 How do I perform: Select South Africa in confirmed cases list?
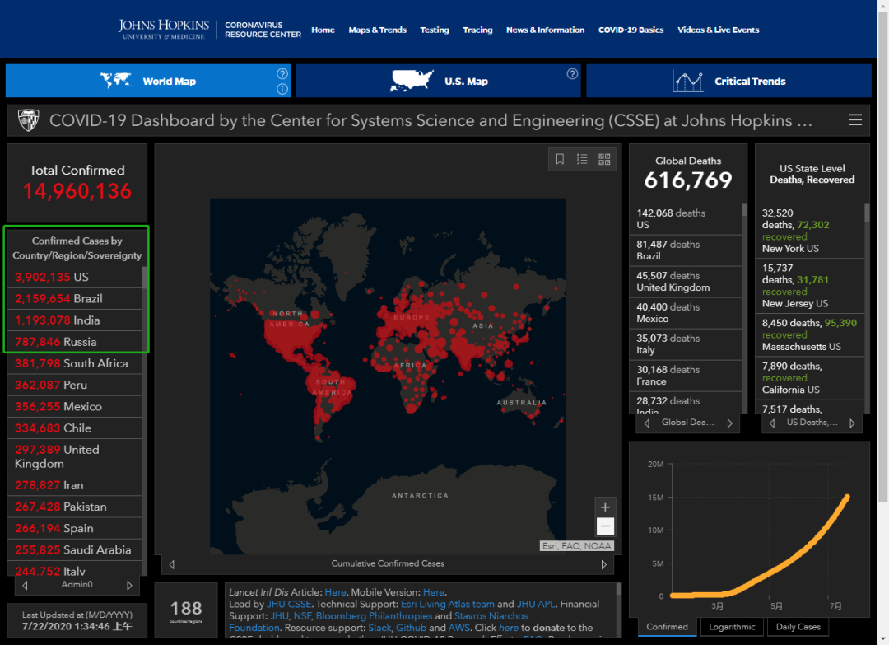point(74,363)
